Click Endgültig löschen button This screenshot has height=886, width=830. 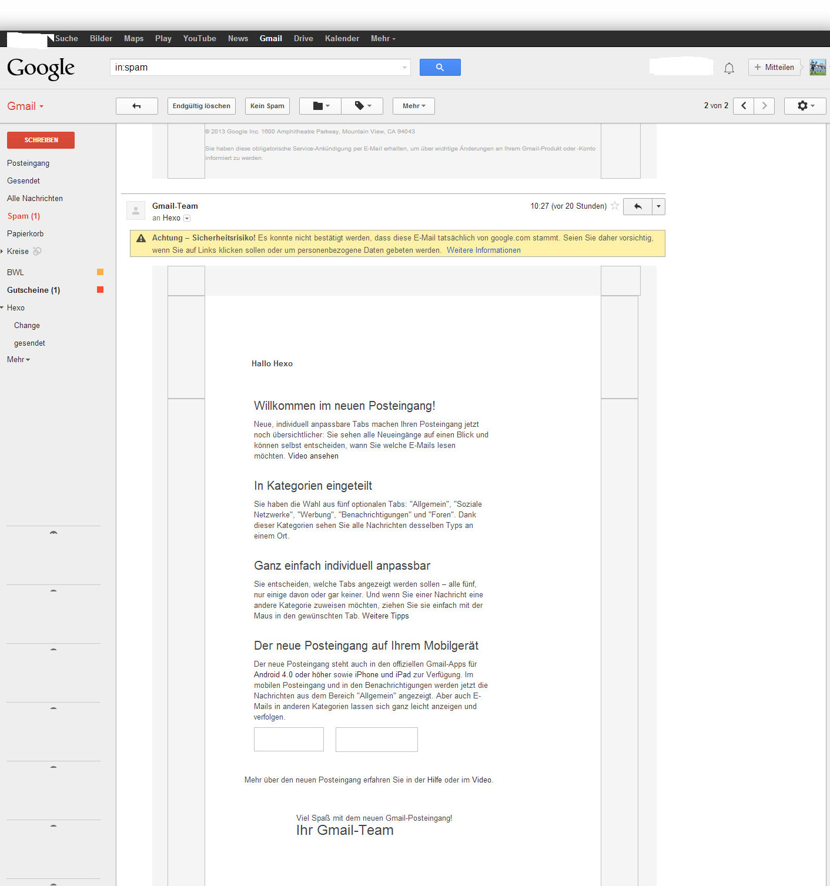tap(202, 106)
